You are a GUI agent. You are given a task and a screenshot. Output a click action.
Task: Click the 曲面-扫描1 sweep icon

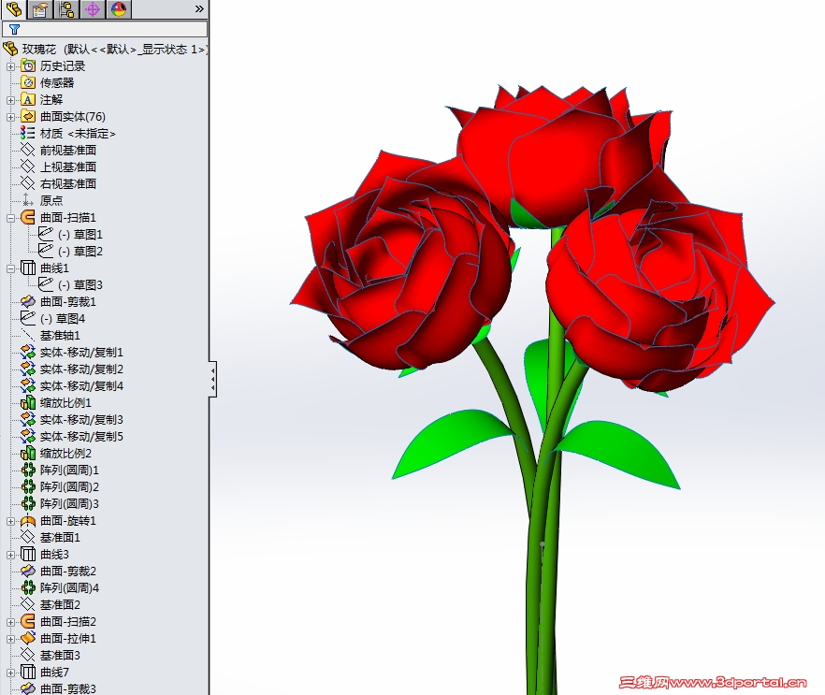coord(28,218)
